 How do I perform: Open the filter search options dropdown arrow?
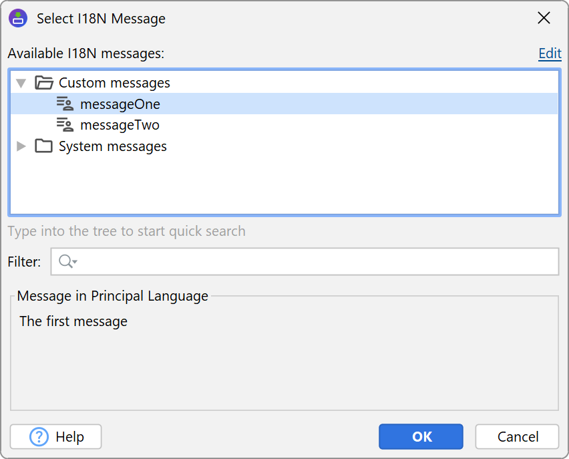point(75,263)
